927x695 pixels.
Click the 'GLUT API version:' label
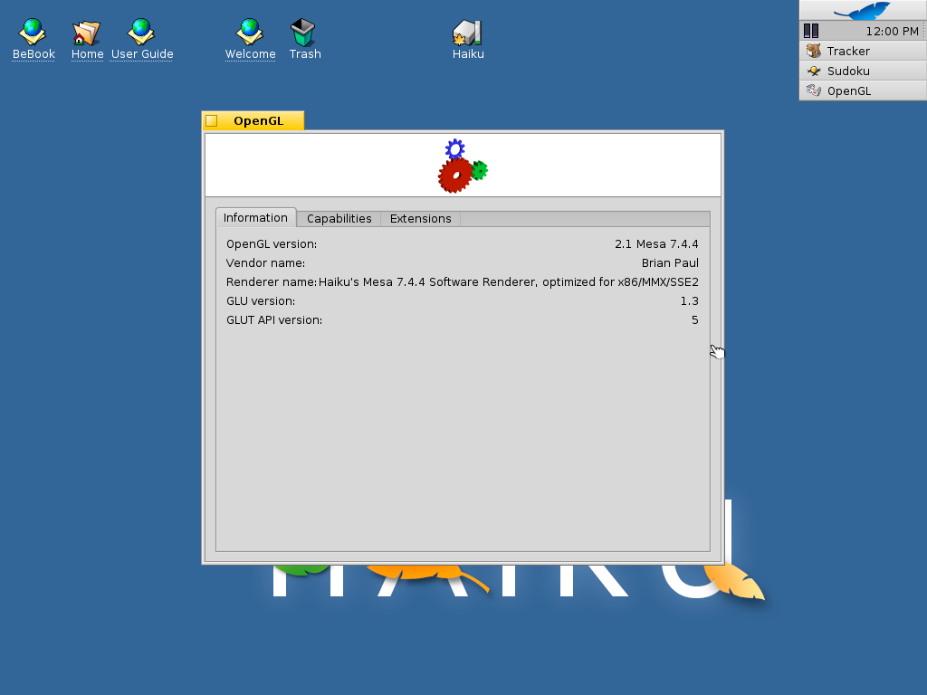274,319
